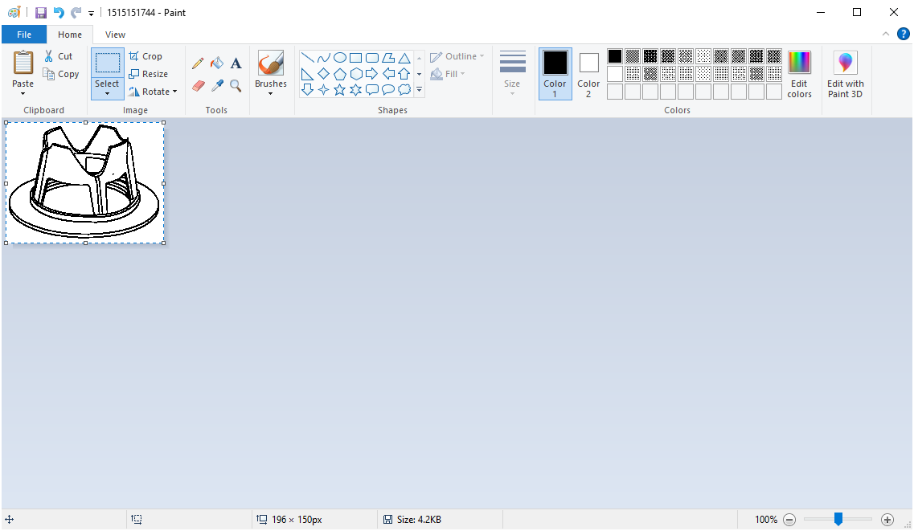Click the Resize button
The width and height of the screenshot is (914, 531).
(150, 73)
